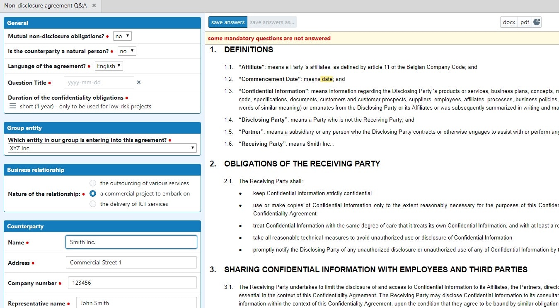Open the group entity dropdown showing XYZ Inc
Screen dimensions: 559x308
point(102,148)
